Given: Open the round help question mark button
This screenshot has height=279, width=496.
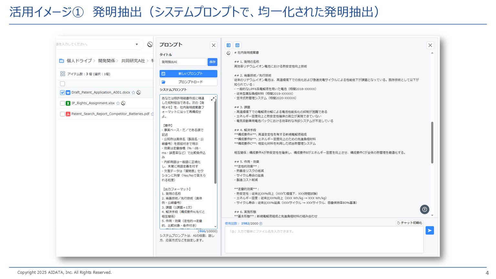Looking at the screenshot, I should [424, 210].
